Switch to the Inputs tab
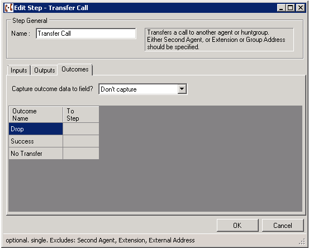The width and height of the screenshot is (309, 248). [19, 70]
